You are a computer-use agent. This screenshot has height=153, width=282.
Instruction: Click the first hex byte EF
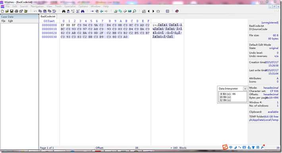(x=63, y=25)
